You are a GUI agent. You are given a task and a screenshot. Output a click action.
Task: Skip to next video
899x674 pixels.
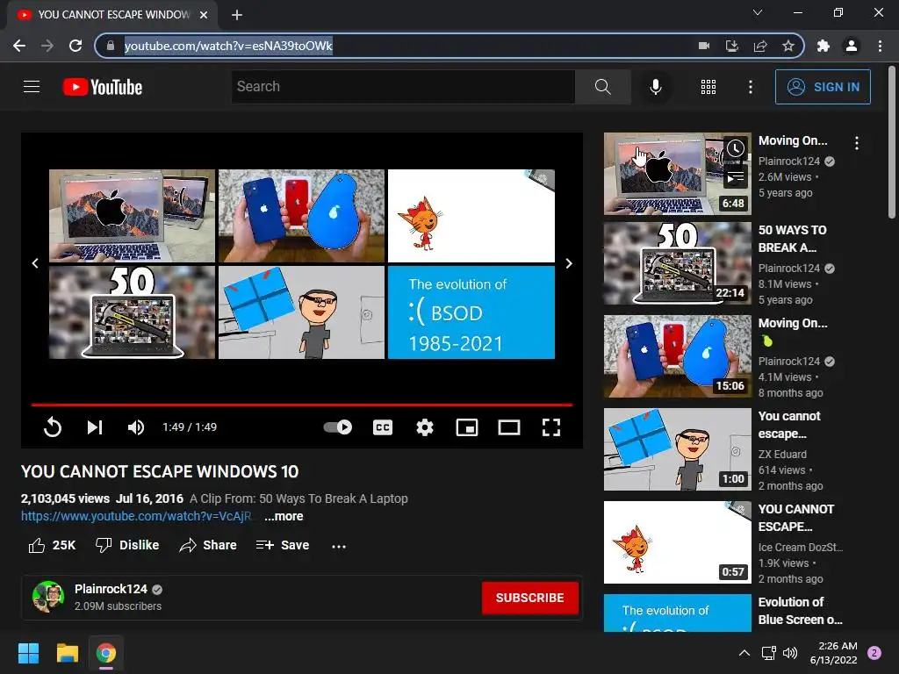pyautogui.click(x=95, y=427)
